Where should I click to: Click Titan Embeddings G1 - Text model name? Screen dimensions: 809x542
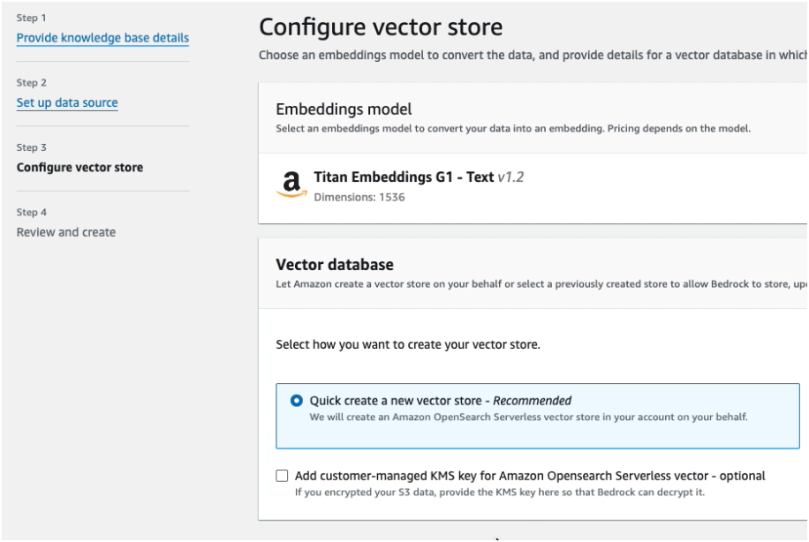pos(404,177)
